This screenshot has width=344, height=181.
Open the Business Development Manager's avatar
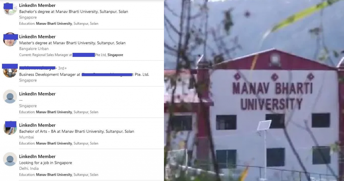[x=10, y=71]
